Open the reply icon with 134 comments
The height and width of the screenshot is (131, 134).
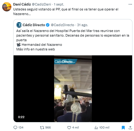point(15,127)
